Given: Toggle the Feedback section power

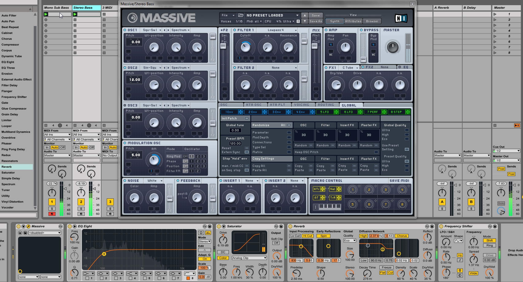Looking at the screenshot, I should (178, 181).
